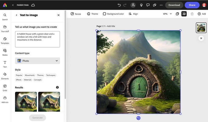Open Add-ons in the left sidebar

[x=5, y=100]
